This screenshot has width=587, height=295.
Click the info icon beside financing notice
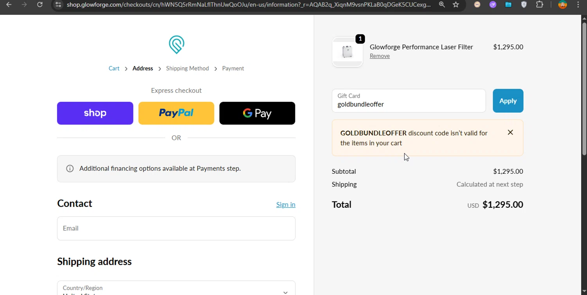70,169
